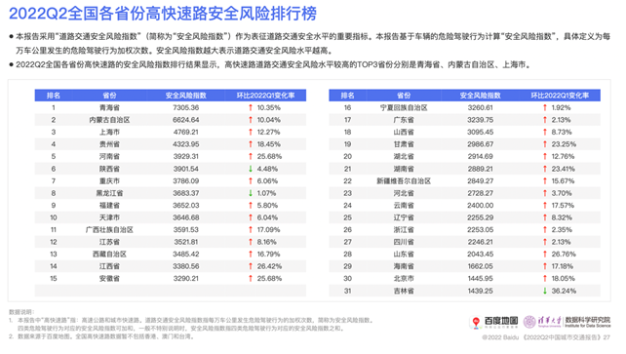Select province cell 贵州省
Screen dimensions: 626x354
coord(109,144)
